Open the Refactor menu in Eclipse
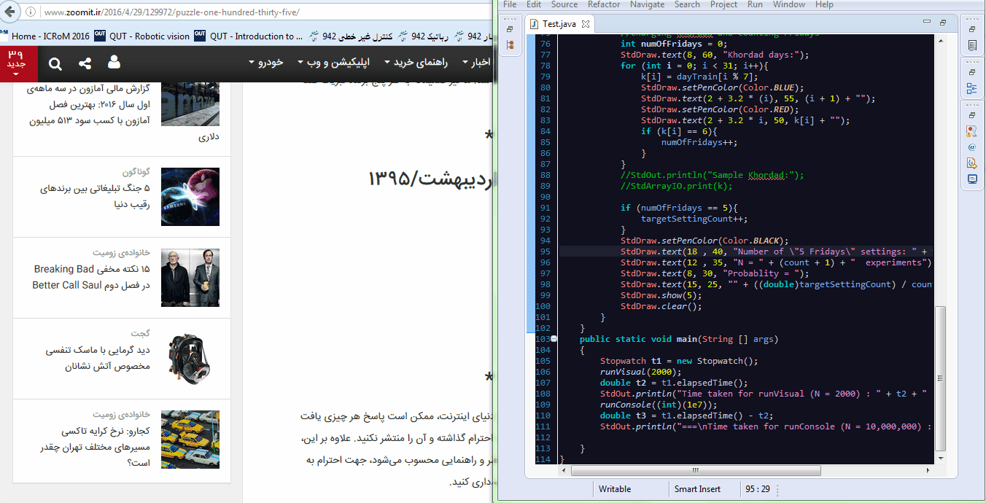 click(x=604, y=5)
